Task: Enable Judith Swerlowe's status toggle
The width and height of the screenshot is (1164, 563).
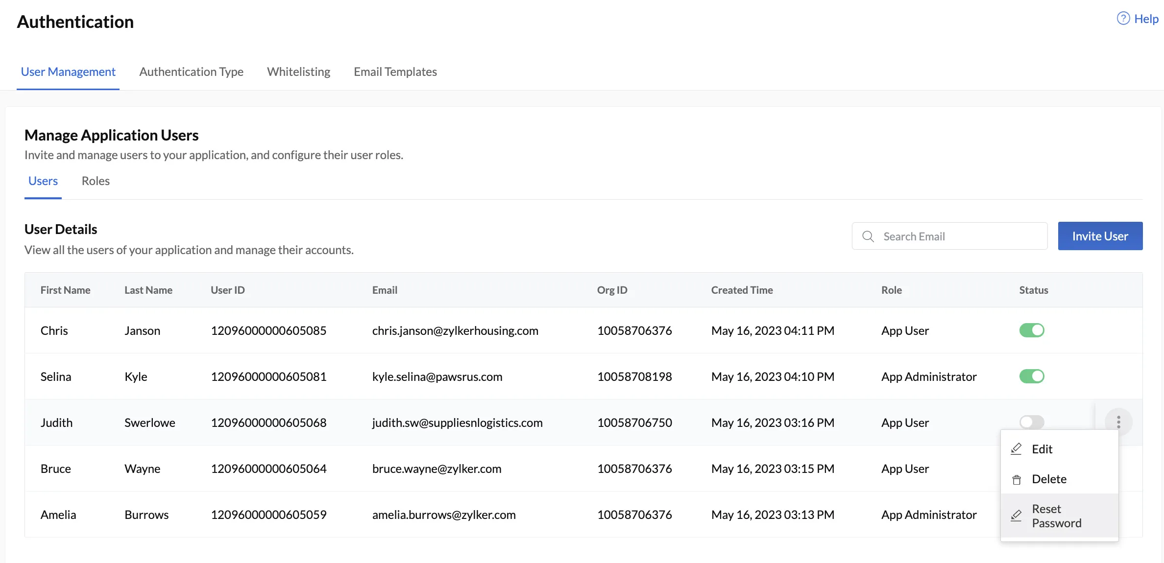Action: (x=1032, y=422)
